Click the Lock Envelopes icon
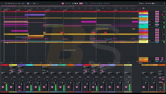 [146, 8]
